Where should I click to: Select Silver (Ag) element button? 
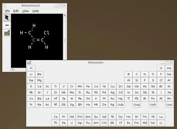pos(112,93)
